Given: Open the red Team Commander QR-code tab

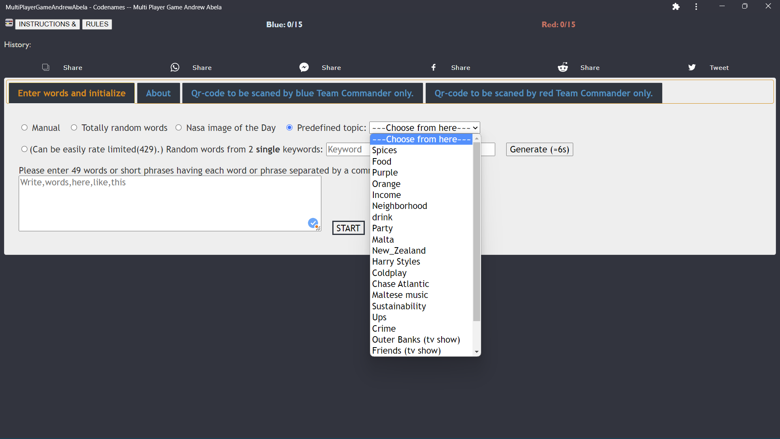Looking at the screenshot, I should [543, 93].
